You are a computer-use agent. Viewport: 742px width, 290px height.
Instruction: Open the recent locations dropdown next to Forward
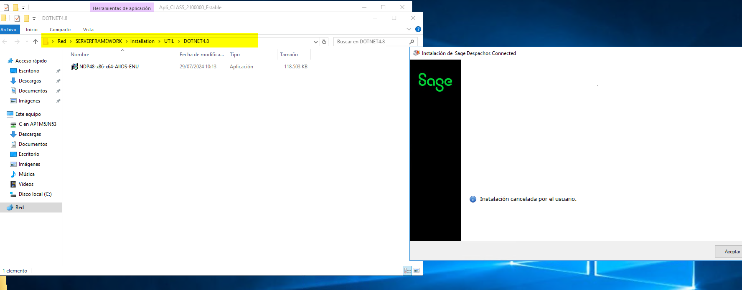click(27, 42)
